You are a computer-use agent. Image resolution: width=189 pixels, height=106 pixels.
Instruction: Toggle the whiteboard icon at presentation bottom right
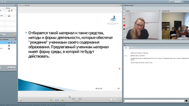point(120,100)
